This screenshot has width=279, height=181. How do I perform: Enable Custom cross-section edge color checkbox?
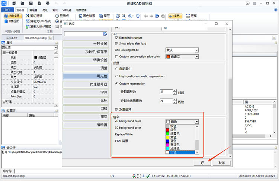coord(116,56)
